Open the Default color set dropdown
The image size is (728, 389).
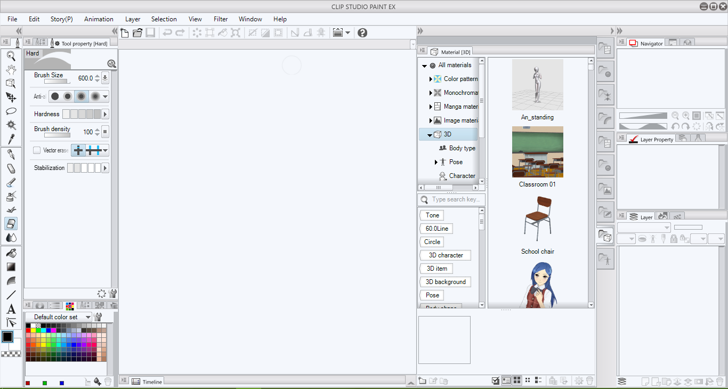point(59,317)
